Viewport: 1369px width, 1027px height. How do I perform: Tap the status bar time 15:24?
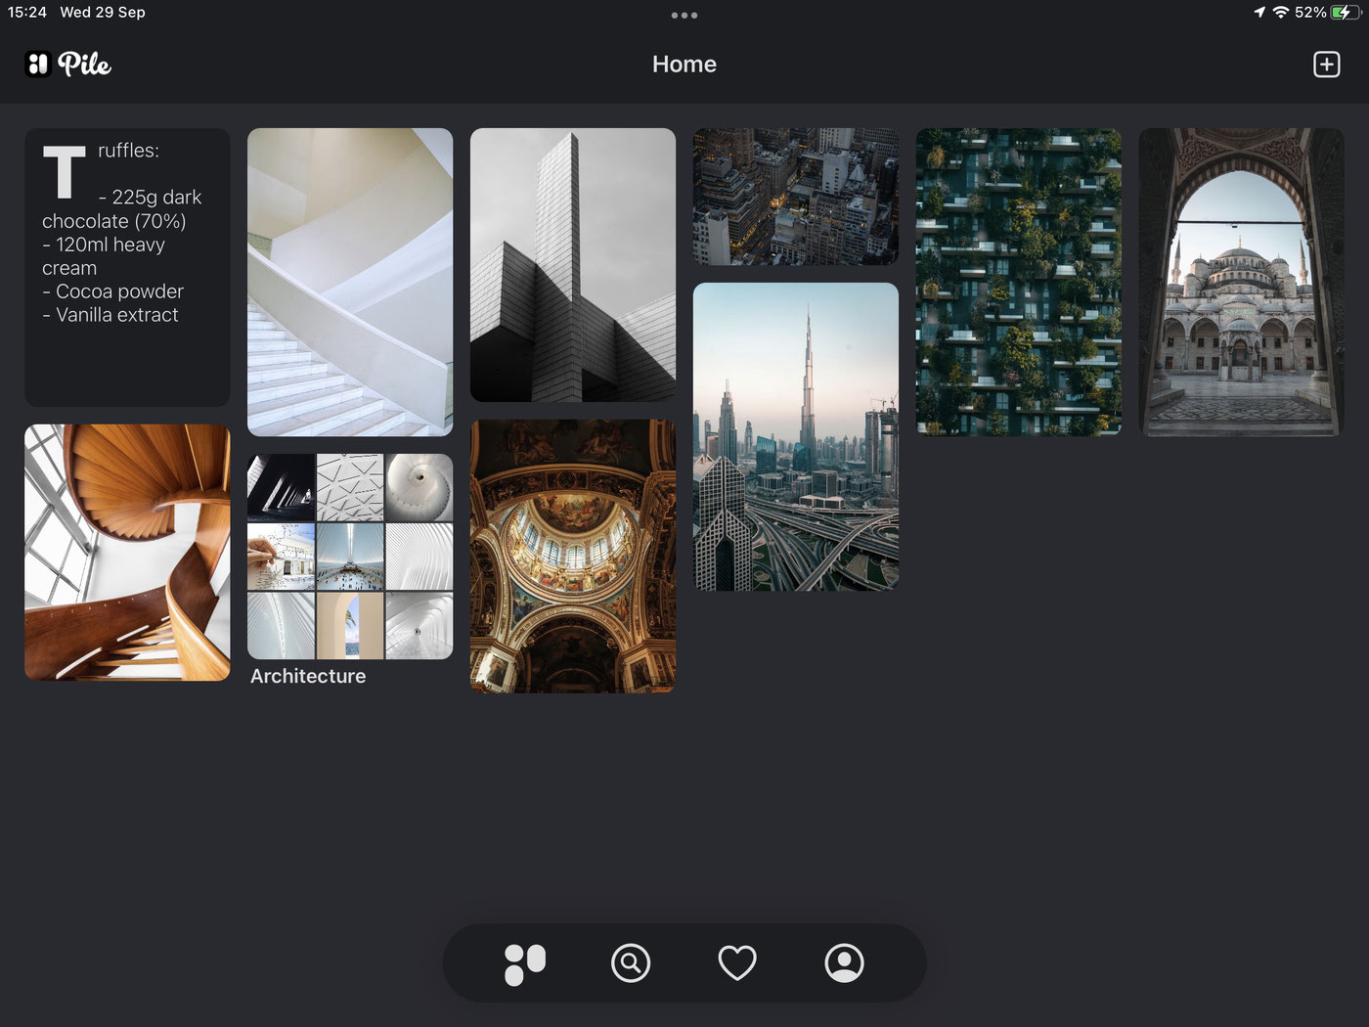click(27, 13)
